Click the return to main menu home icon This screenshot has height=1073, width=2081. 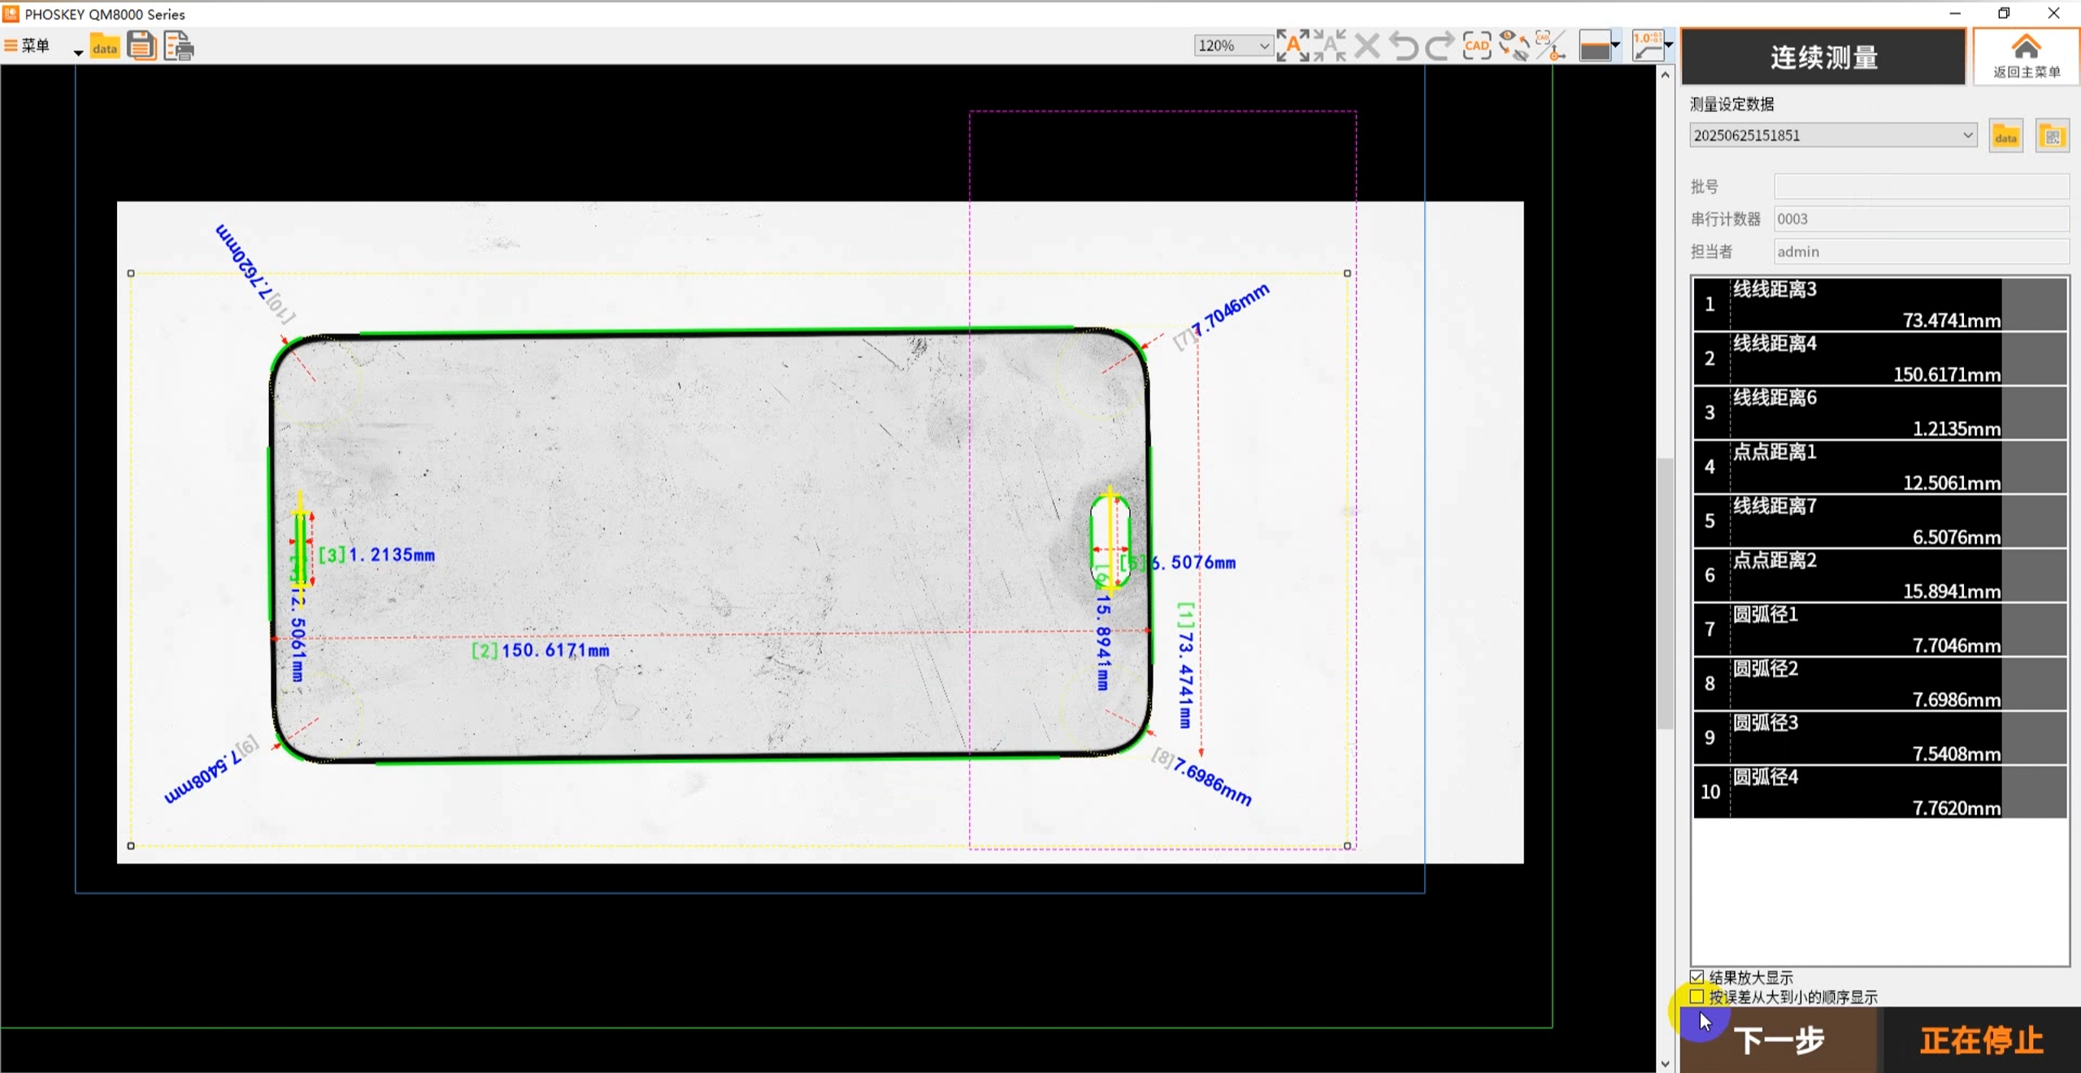(2026, 55)
